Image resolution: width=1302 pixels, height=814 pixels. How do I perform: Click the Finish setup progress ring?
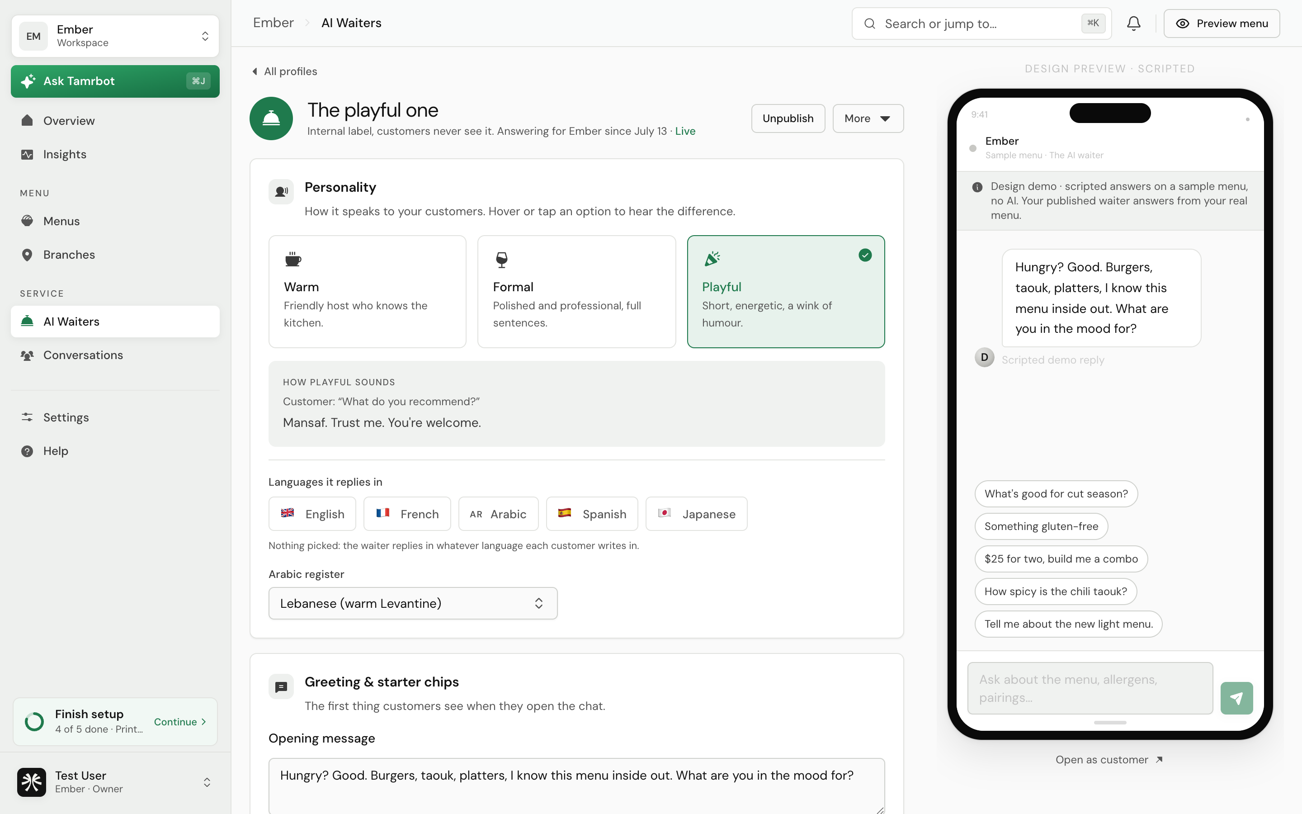[x=34, y=721]
